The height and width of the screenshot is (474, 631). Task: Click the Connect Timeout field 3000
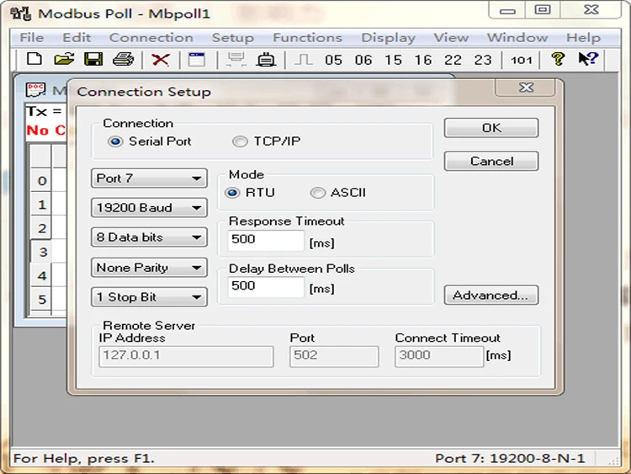pyautogui.click(x=439, y=356)
